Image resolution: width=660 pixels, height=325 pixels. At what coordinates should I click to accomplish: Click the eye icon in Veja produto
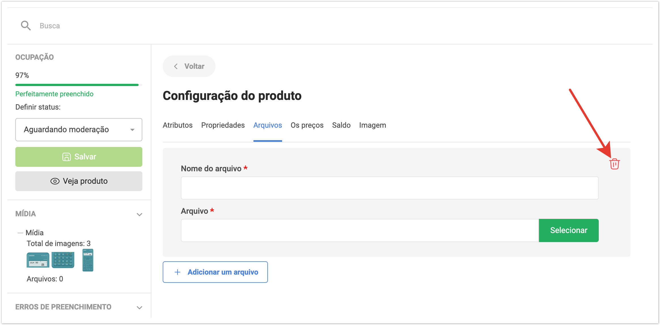[55, 181]
